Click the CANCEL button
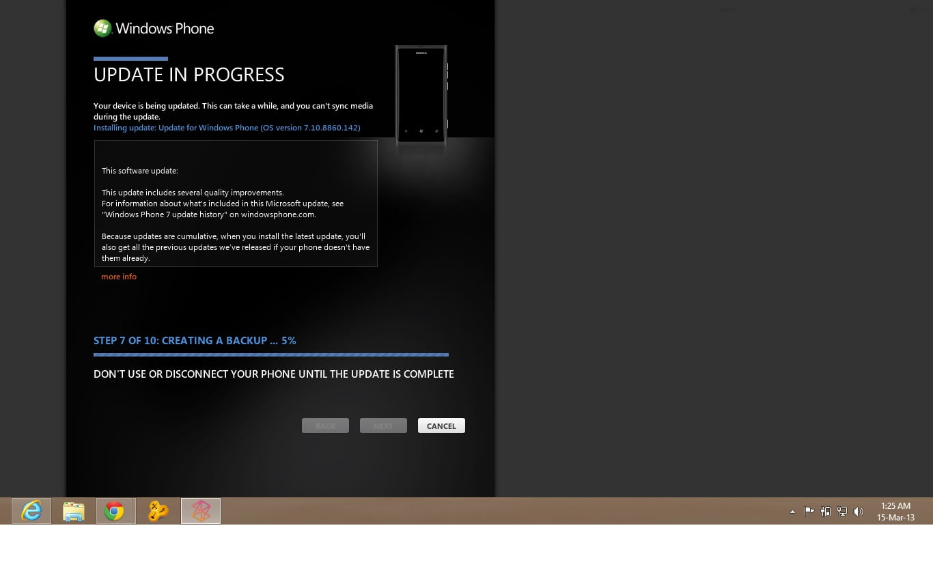This screenshot has height=571, width=933. pyautogui.click(x=441, y=426)
